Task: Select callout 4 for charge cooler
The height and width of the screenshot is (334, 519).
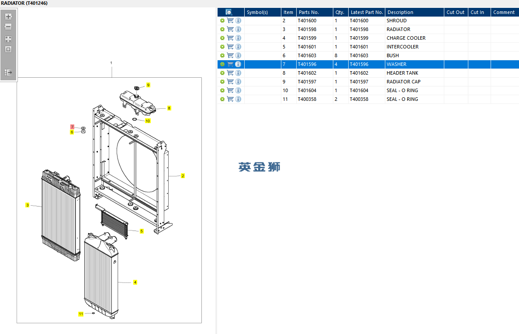Action: coord(135,282)
